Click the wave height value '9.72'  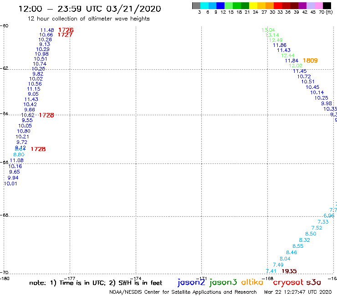point(22,142)
